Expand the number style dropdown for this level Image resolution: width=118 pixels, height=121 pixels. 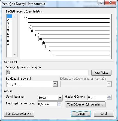coord(55,84)
